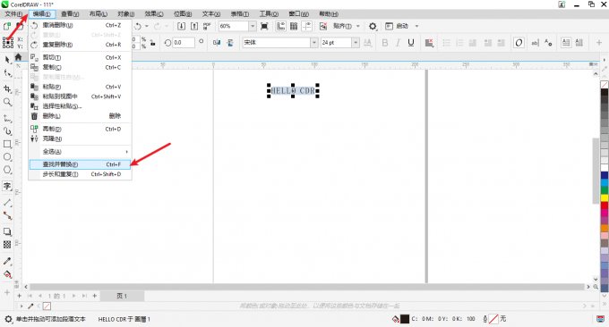Select the Color Eyedropper tool
This screenshot has width=609, height=327.
coord(7,261)
